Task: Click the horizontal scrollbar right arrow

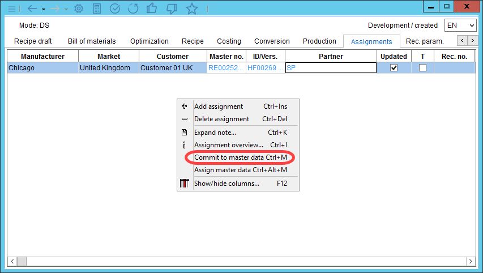Action: (x=471, y=261)
